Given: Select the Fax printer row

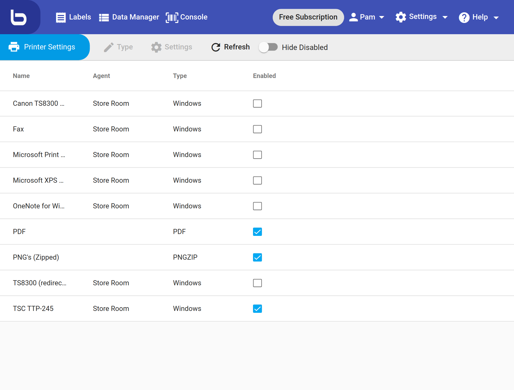Looking at the screenshot, I should point(18,129).
